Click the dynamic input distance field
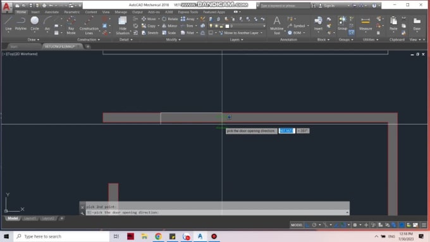Screen dimensions: 430x242 286,131
